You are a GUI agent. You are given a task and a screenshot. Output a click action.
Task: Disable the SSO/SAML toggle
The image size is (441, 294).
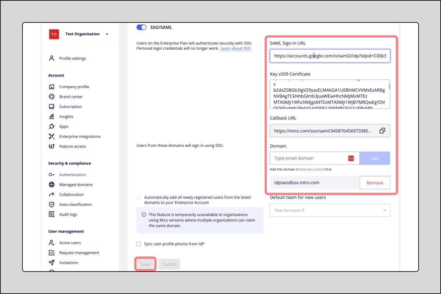point(141,27)
